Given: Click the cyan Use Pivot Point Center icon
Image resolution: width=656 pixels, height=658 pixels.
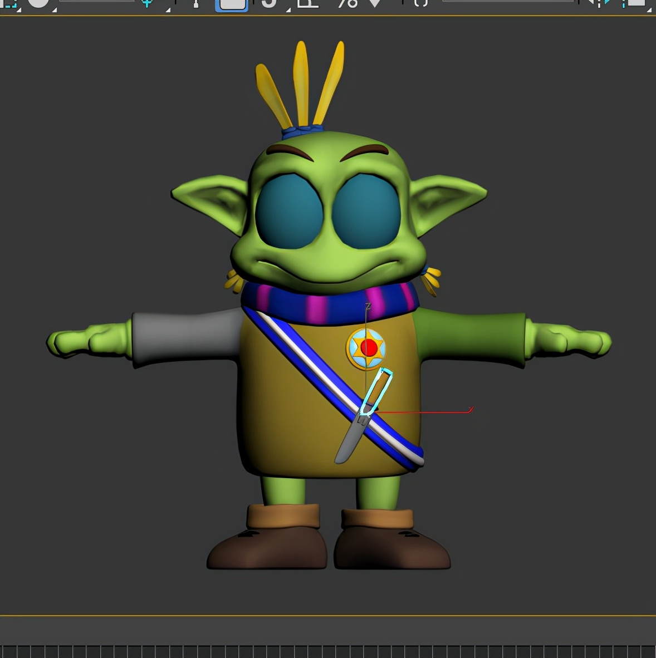Looking at the screenshot, I should [x=147, y=3].
